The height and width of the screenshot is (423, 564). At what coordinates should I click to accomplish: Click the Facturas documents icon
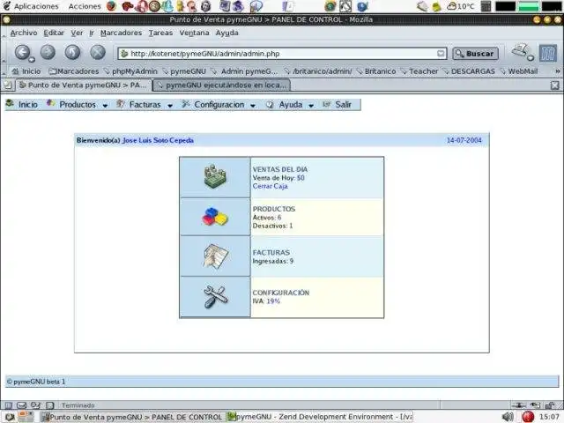[215, 256]
